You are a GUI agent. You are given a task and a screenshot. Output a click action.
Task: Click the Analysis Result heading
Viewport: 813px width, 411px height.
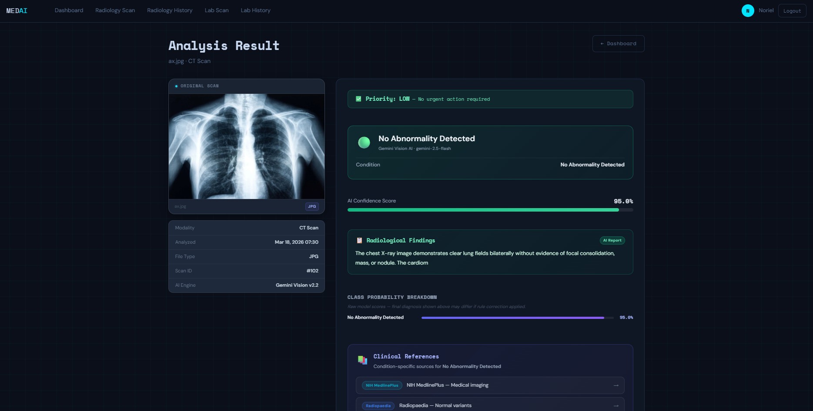pos(224,46)
